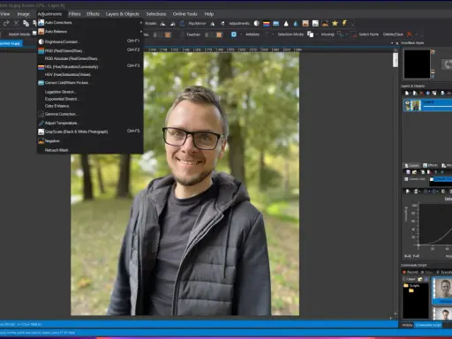Viewport: 452px width, 339px height.
Task: Click the blue square selection shape icon
Action: click(x=234, y=34)
